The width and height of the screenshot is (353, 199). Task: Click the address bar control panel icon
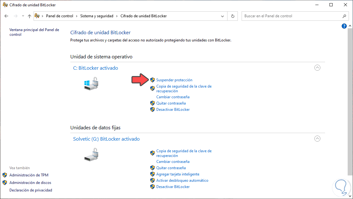click(x=37, y=16)
